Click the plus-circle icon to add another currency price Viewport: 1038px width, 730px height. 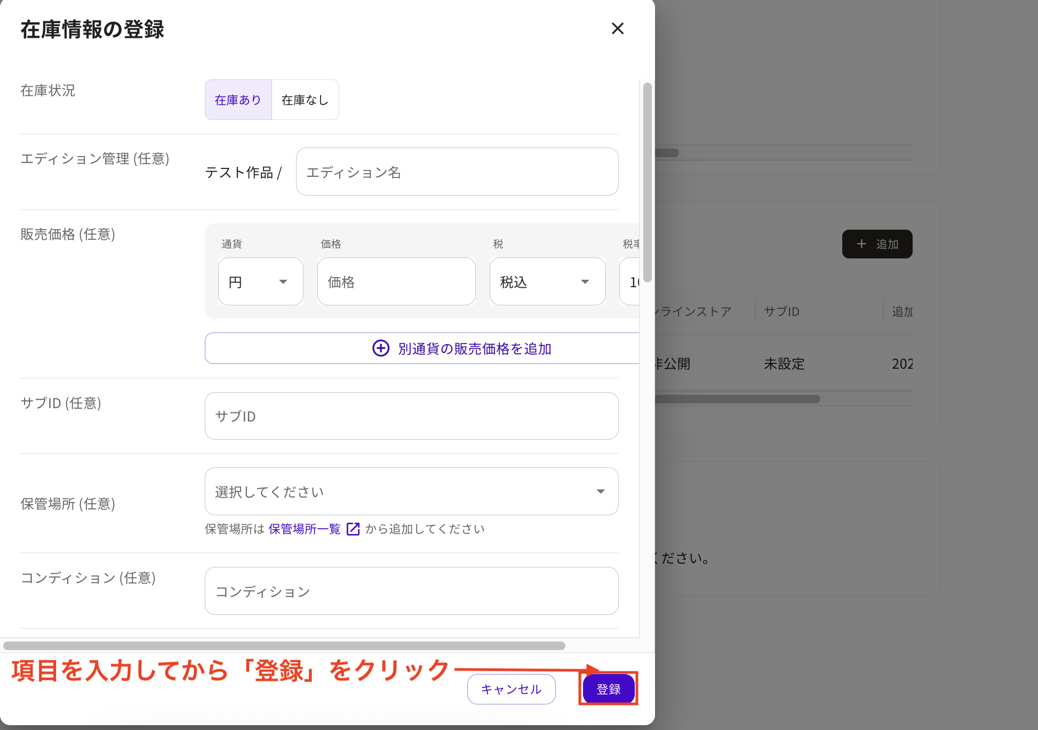point(380,348)
